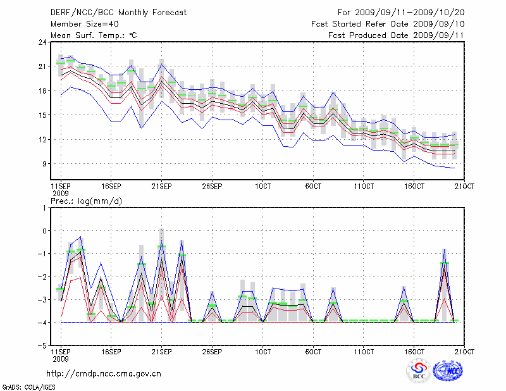Click the Mean Surf. Temp. label
The width and height of the screenshot is (506, 391).
[94, 35]
